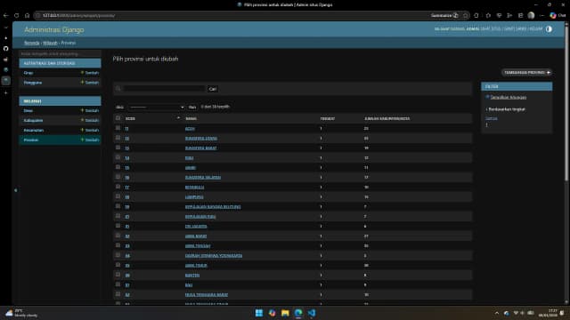The height and width of the screenshot is (320, 570).
Task: Check the row checkbox for code 17
Action: tap(118, 187)
